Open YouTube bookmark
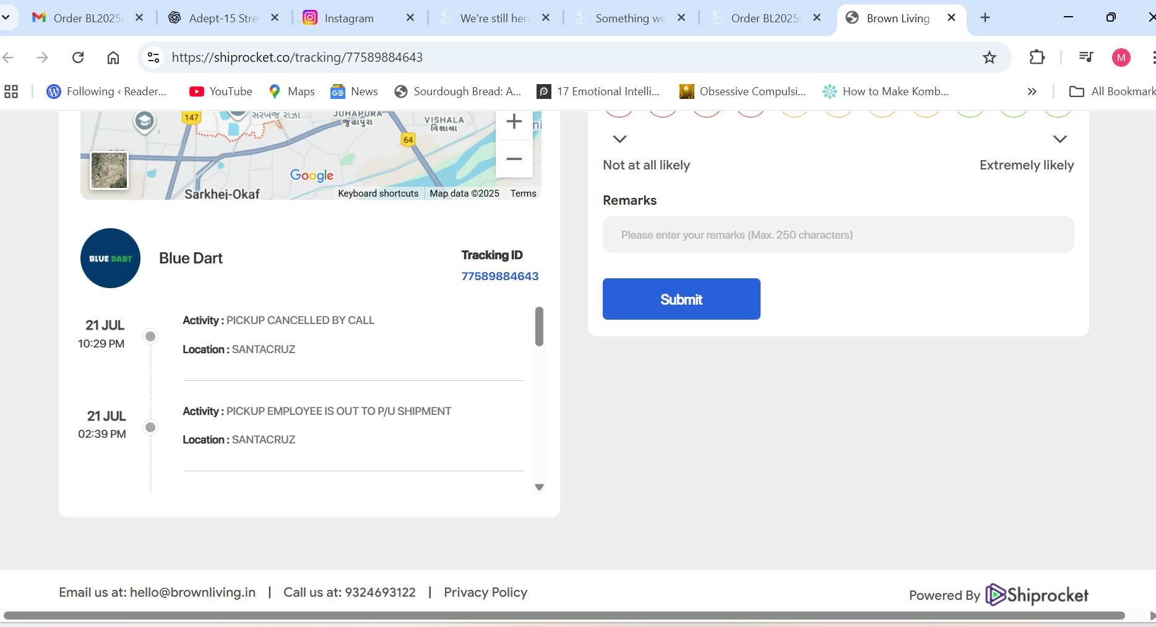The width and height of the screenshot is (1156, 627). pyautogui.click(x=221, y=92)
